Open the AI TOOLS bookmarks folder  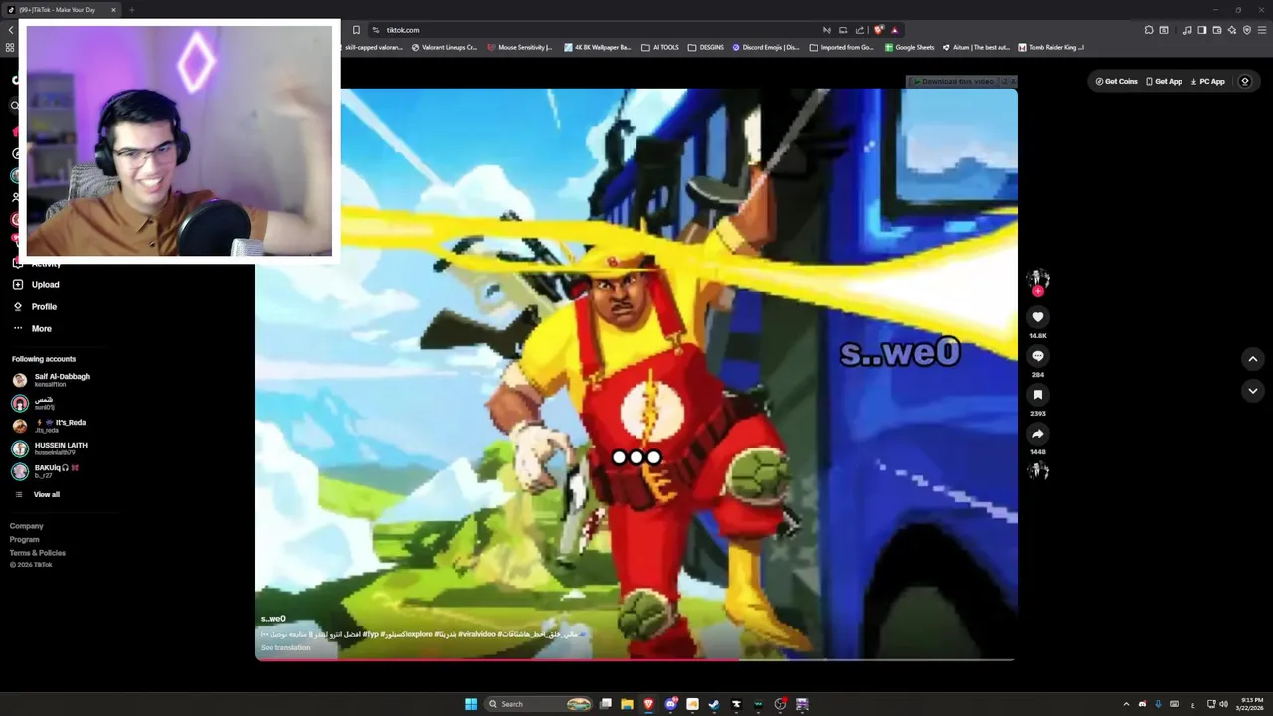tap(660, 47)
